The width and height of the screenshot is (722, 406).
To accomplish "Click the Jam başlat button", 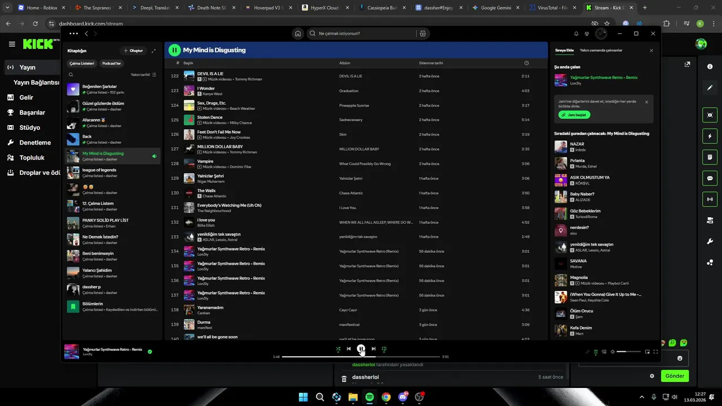I will click(x=574, y=114).
